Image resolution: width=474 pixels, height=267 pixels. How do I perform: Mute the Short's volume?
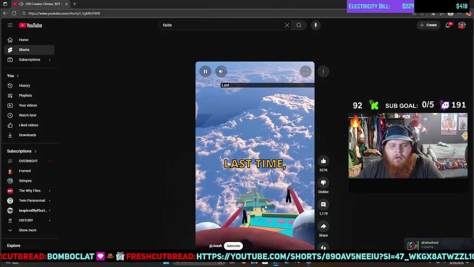point(221,72)
